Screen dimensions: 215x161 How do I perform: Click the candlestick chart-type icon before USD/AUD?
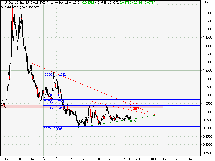[x=2, y=2]
